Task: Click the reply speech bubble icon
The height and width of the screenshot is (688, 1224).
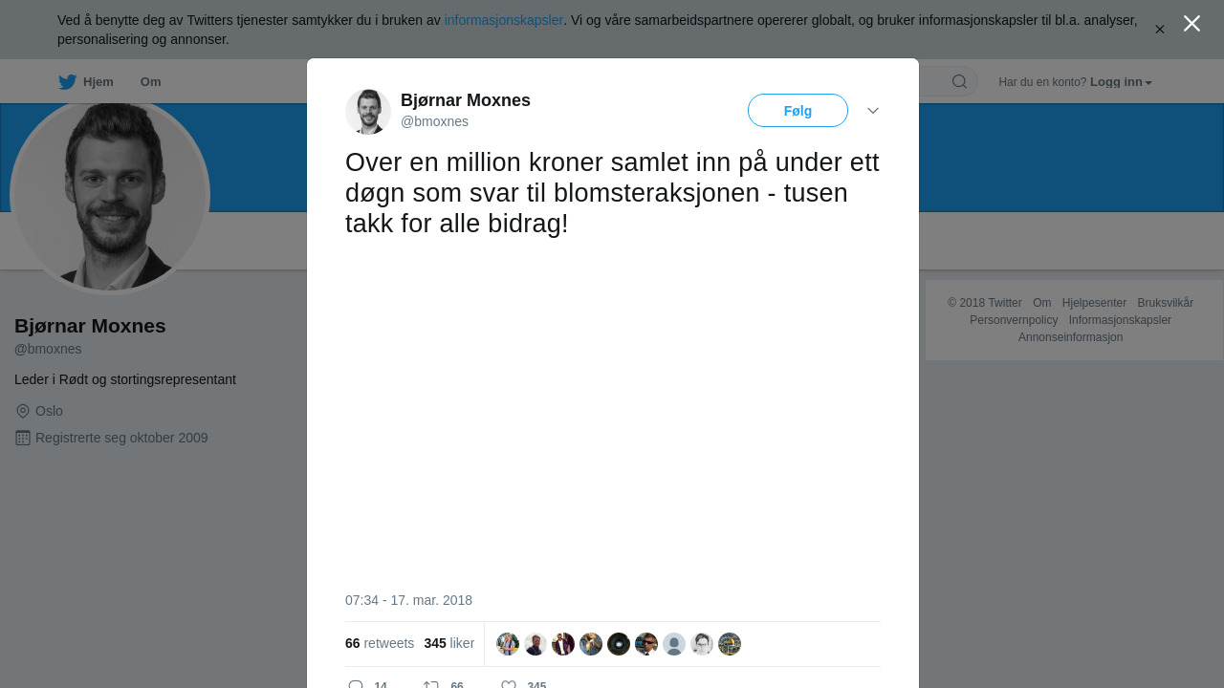Action: tap(356, 685)
